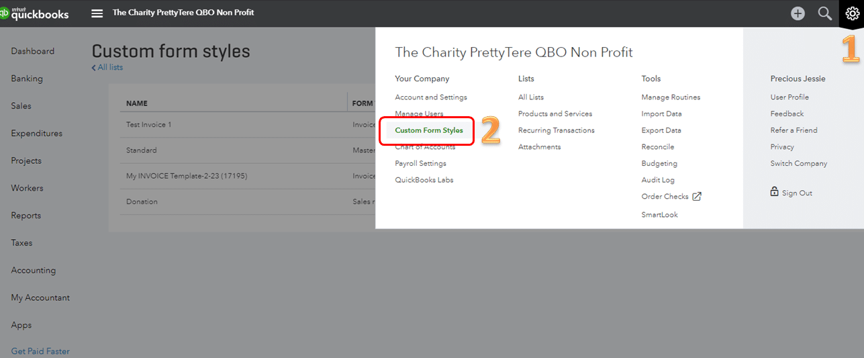Click the plus Create icon
Image resolution: width=864 pixels, height=358 pixels.
(798, 13)
